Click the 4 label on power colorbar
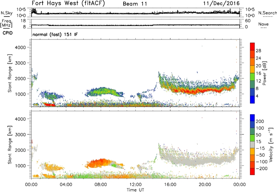The width and height of the screenshot is (277, 192). point(257,96)
